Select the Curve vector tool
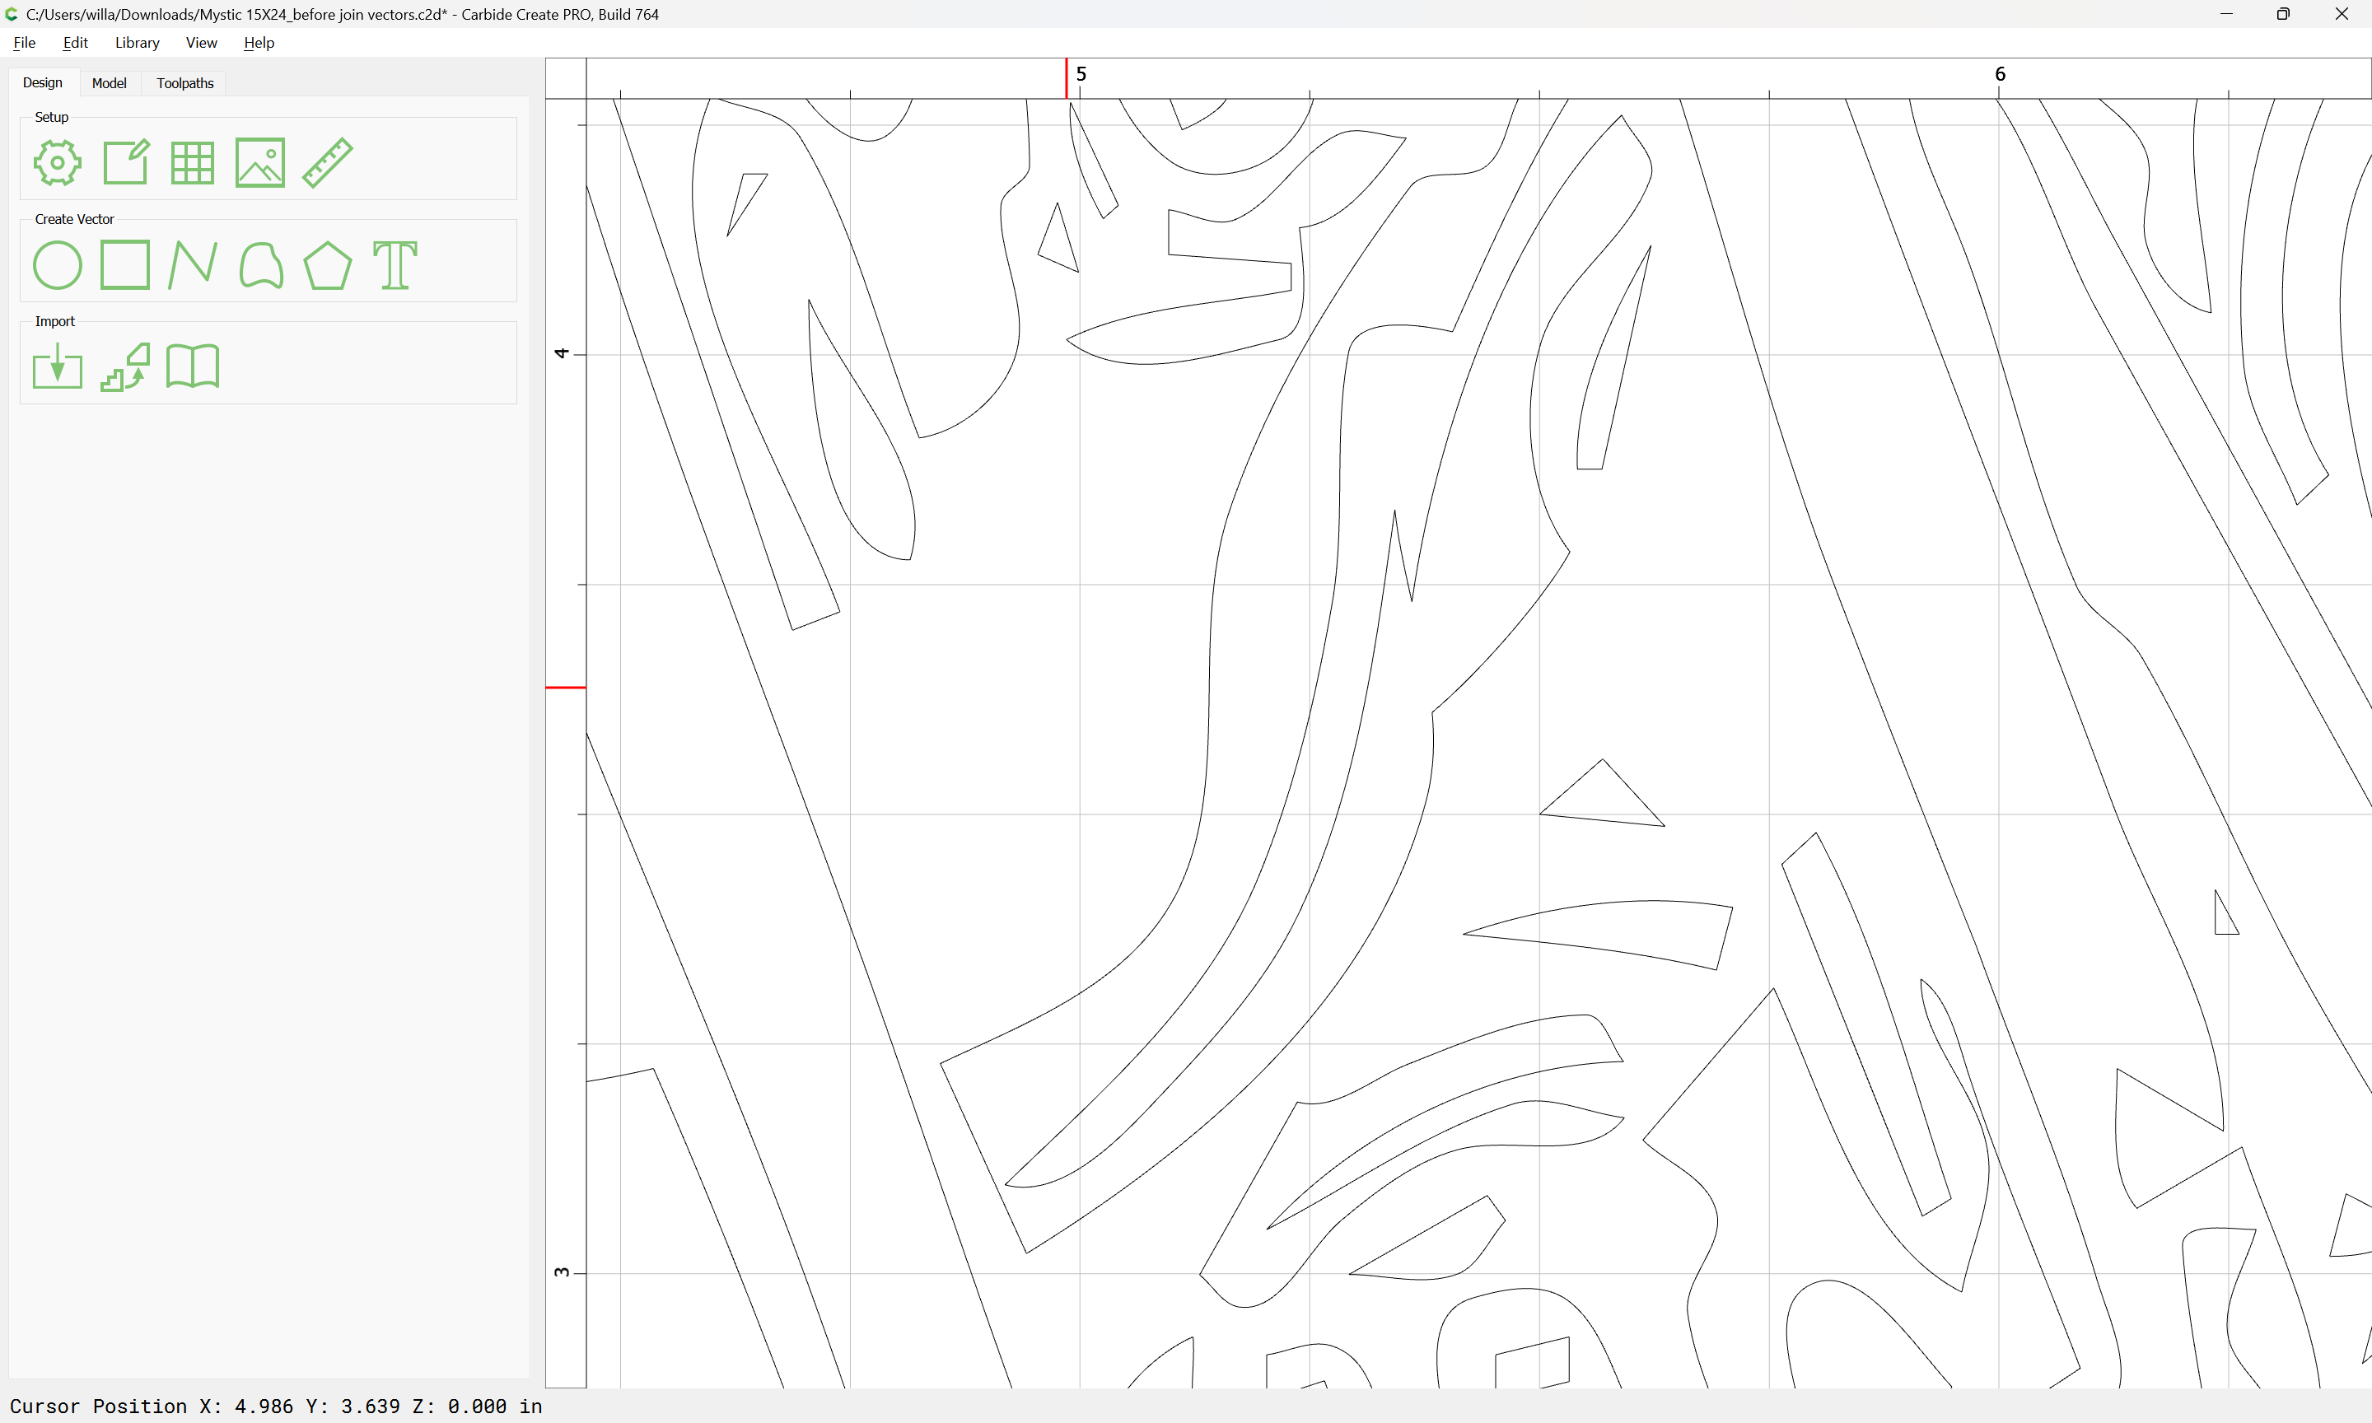 (x=261, y=264)
